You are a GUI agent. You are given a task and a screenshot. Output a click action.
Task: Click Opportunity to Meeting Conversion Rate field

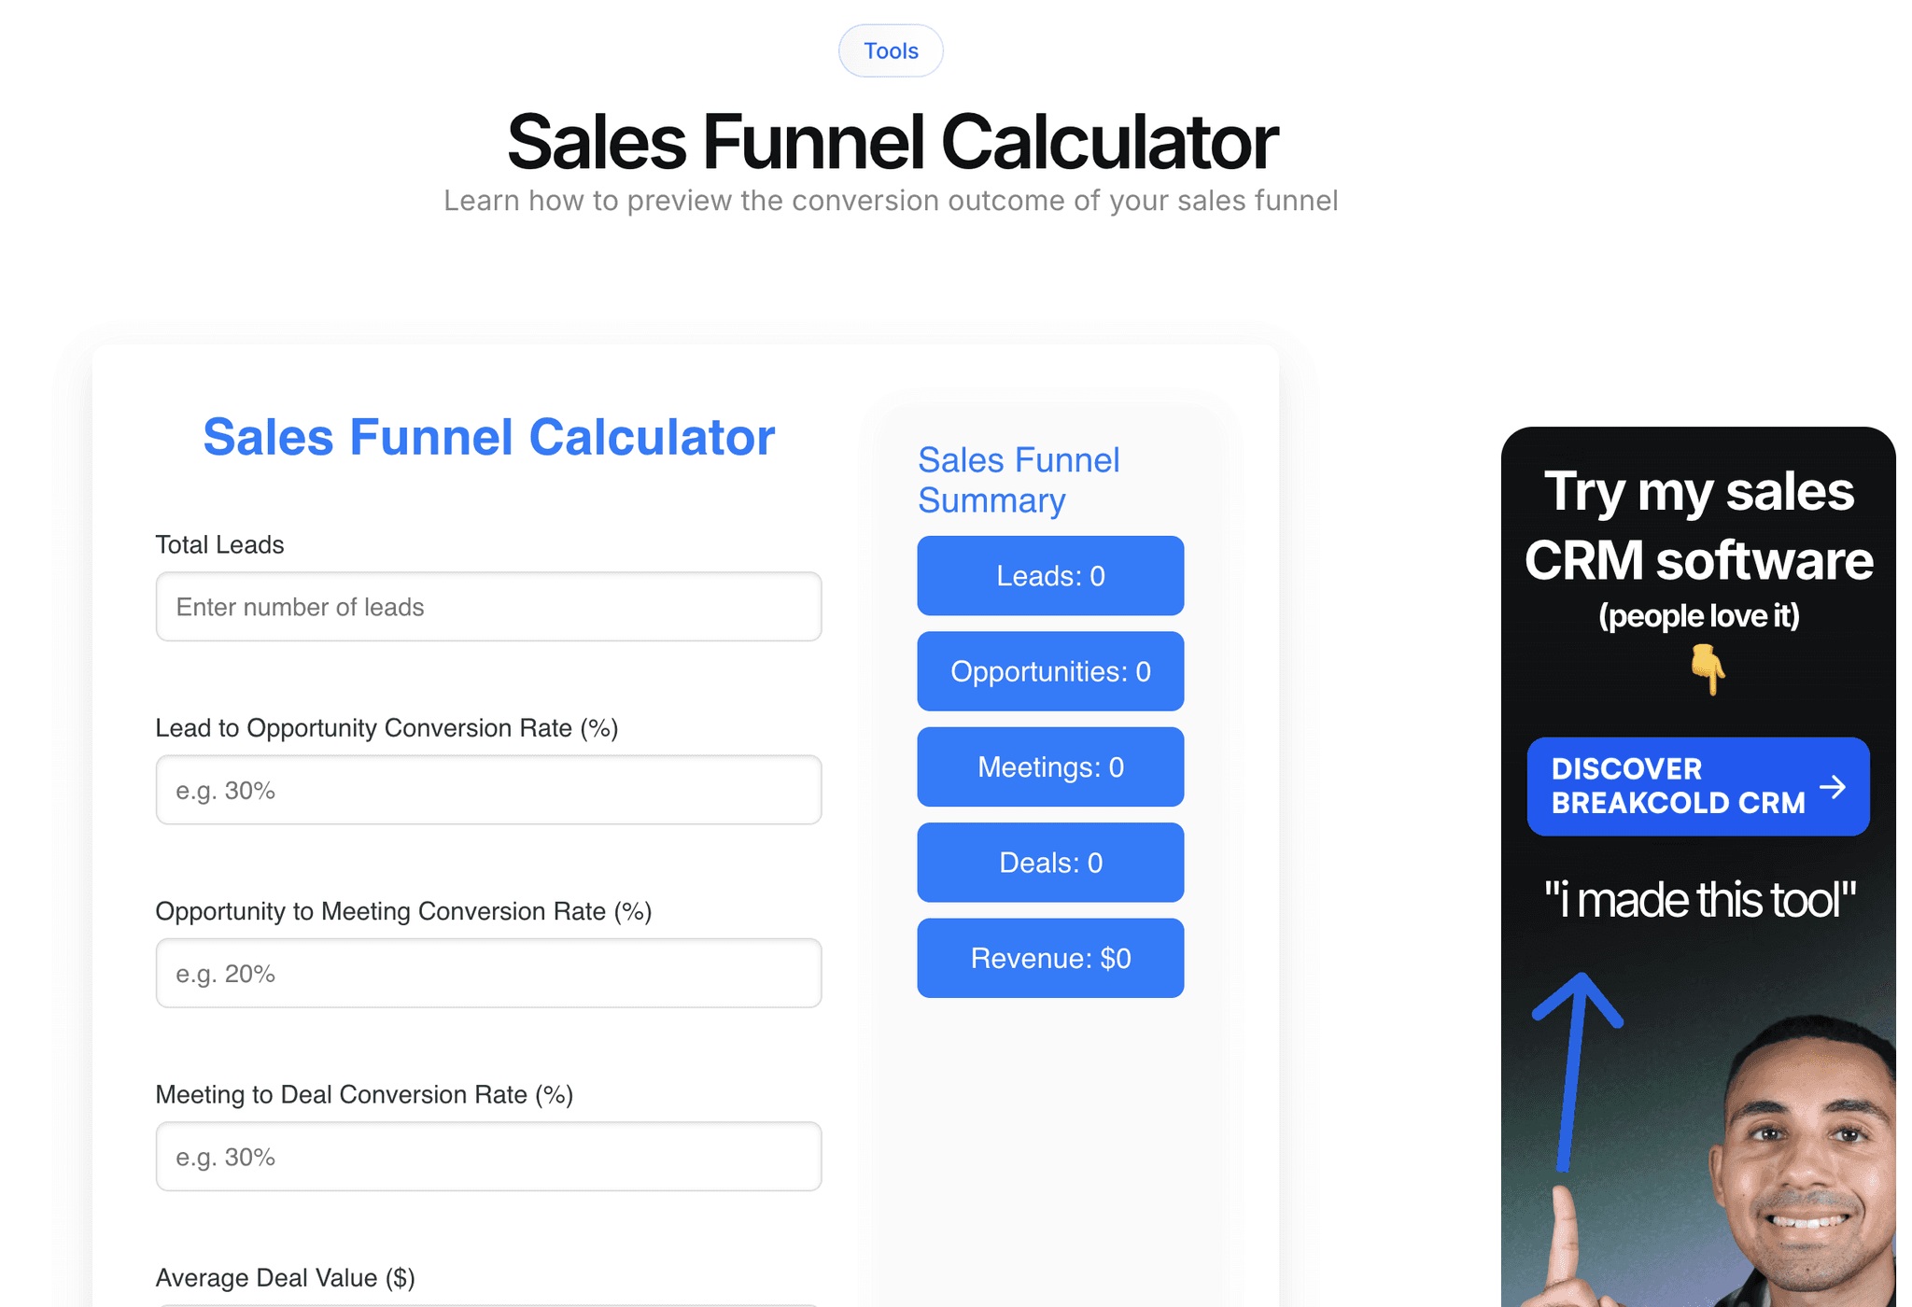pyautogui.click(x=491, y=973)
